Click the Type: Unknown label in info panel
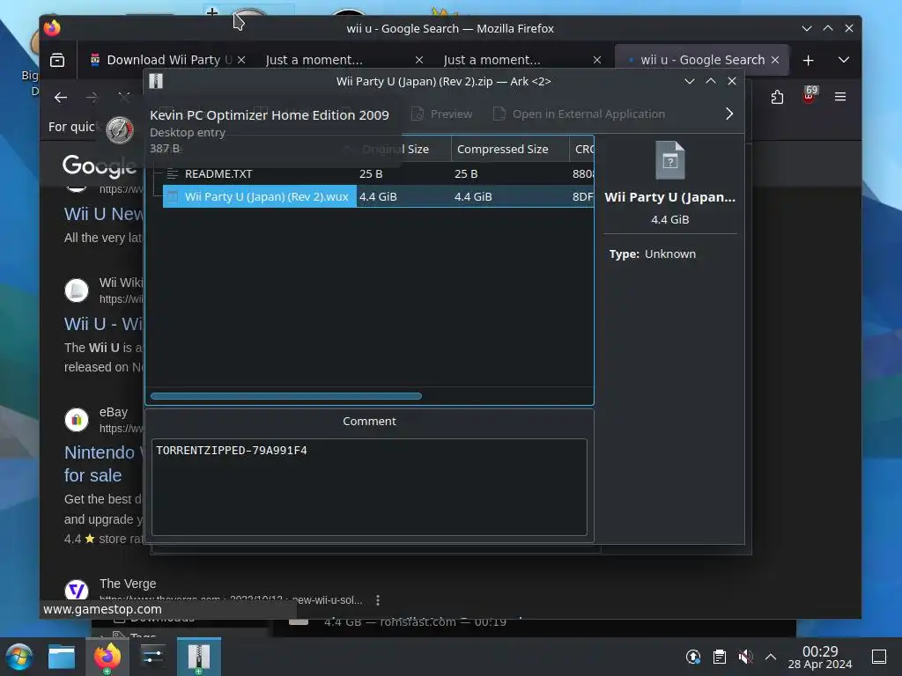Screen dimensions: 902x676 click(x=653, y=254)
